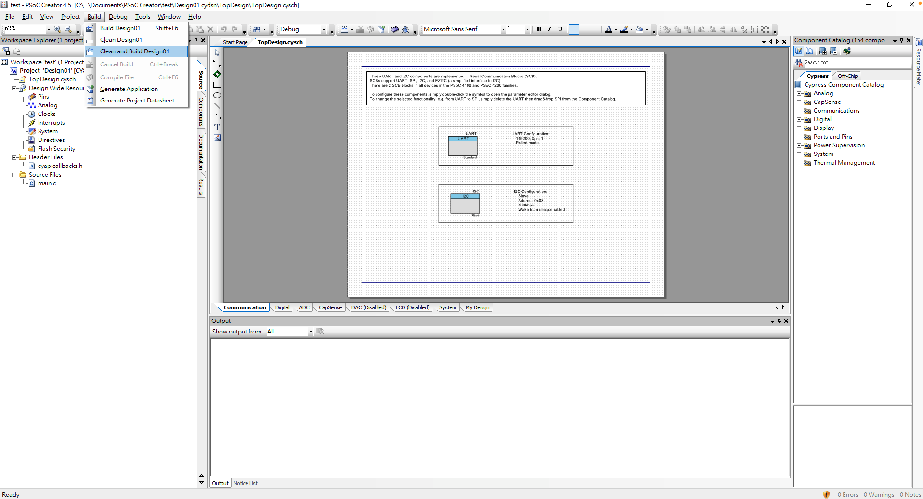Click the Zoom In magnifier icon
The height and width of the screenshot is (499, 923).
tap(57, 29)
